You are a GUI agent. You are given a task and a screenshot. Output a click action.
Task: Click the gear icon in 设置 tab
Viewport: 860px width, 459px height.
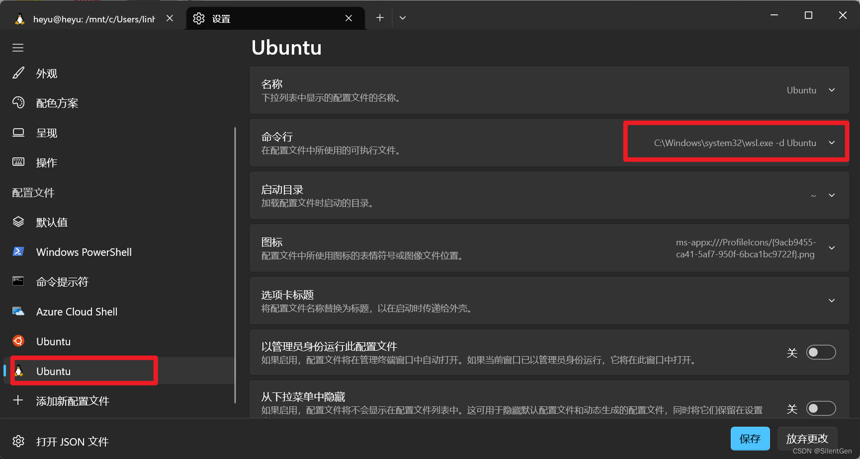coord(199,18)
